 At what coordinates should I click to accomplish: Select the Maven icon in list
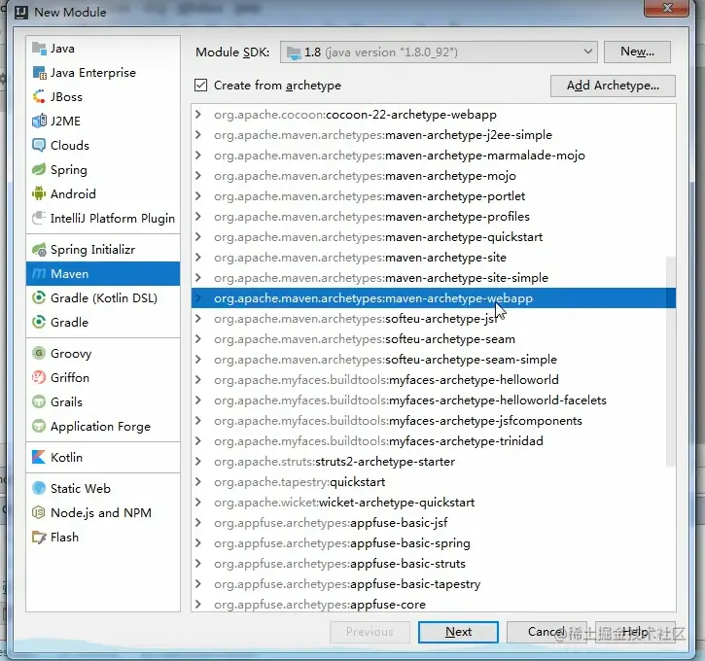[39, 274]
